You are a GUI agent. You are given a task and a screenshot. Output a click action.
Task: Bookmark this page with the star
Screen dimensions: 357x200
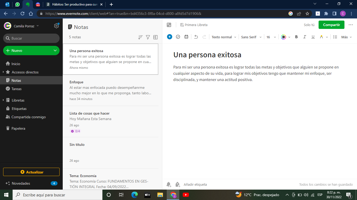tap(307, 14)
